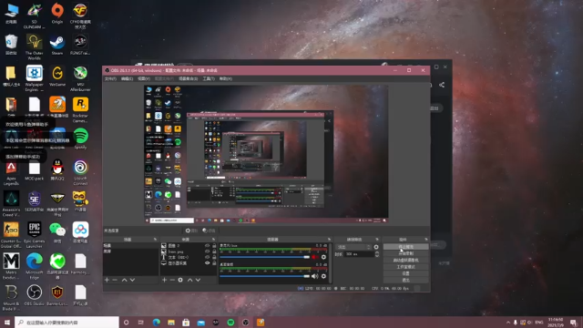Open source properties gear in Sources toolbar

(x=180, y=280)
